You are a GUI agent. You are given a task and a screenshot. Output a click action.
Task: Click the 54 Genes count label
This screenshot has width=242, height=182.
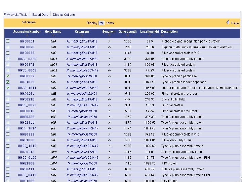tap(29, 22)
